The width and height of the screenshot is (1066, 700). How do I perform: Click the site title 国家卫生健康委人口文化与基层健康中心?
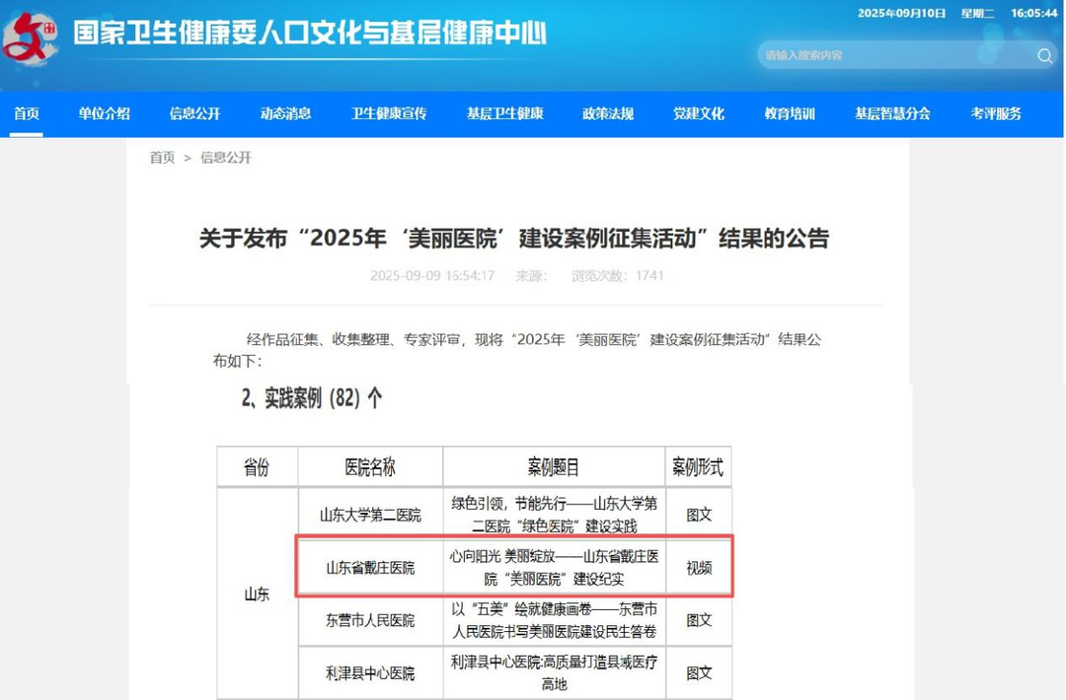310,34
